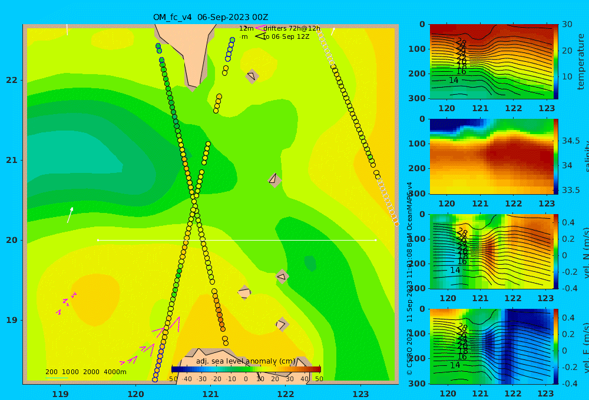Click the "122" longitude label under the salinity panel
Screen dimensions: 589x400
pyautogui.click(x=513, y=204)
